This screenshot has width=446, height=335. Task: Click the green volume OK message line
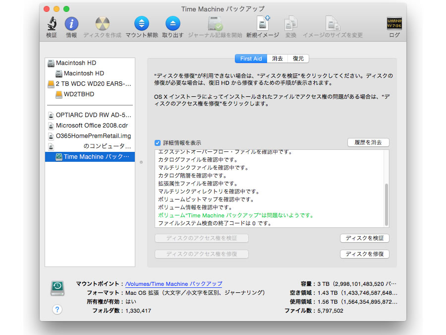236,215
